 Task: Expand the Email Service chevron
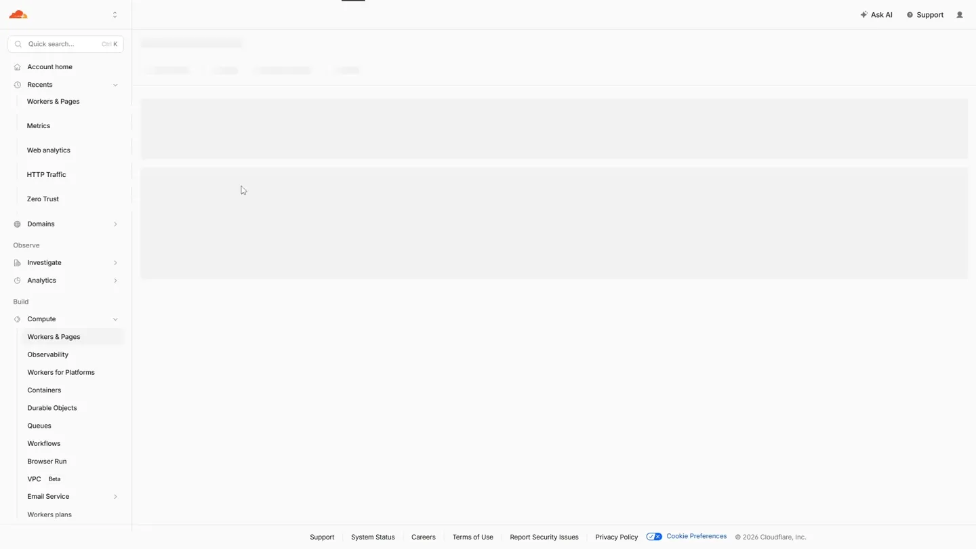pyautogui.click(x=115, y=497)
